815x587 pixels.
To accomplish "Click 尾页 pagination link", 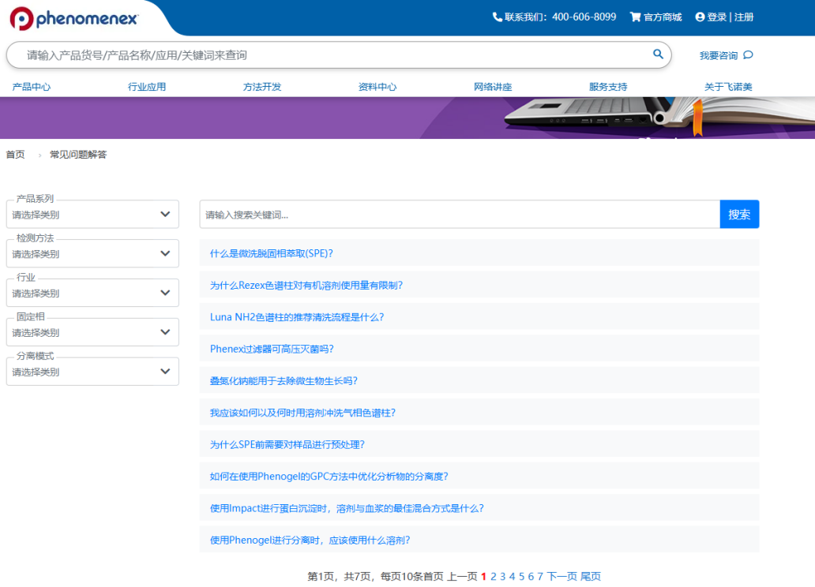I will (591, 576).
